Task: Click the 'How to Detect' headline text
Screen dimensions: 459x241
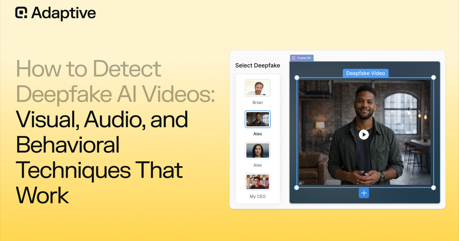Action: coord(89,70)
